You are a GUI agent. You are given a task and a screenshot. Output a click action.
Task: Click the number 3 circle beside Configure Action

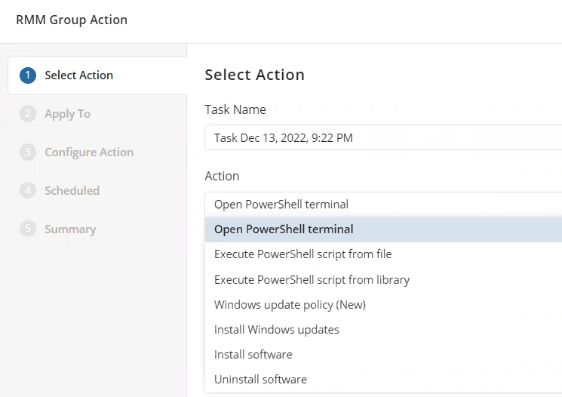point(28,152)
